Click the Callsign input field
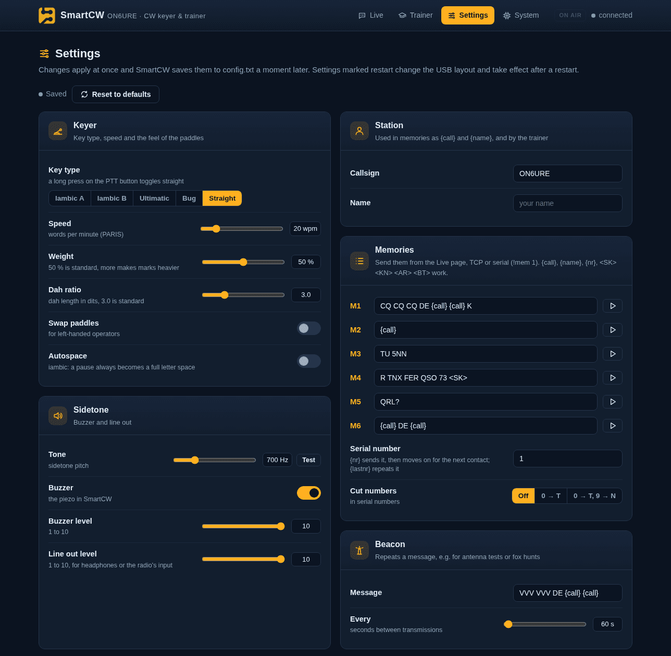This screenshot has height=656, width=671. point(568,174)
